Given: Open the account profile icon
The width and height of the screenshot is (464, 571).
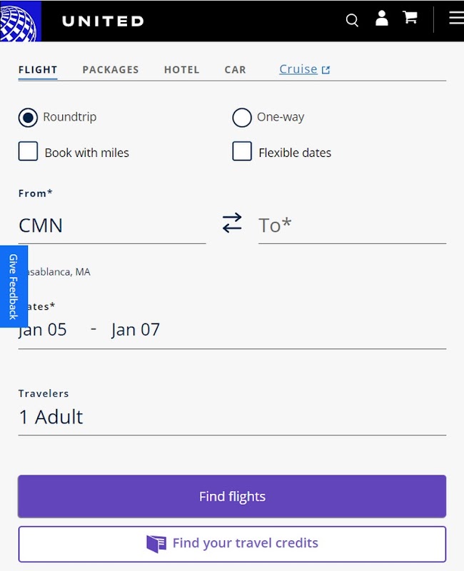Looking at the screenshot, I should pyautogui.click(x=382, y=19).
